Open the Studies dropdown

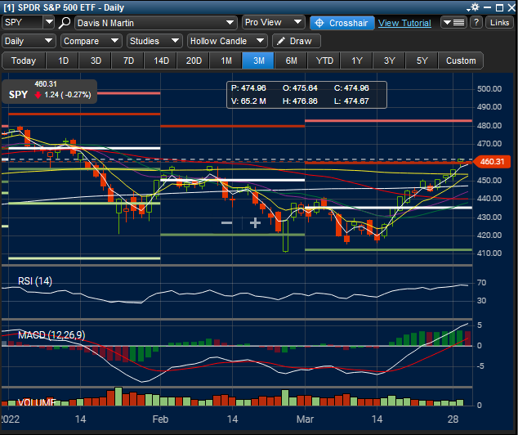pos(154,41)
